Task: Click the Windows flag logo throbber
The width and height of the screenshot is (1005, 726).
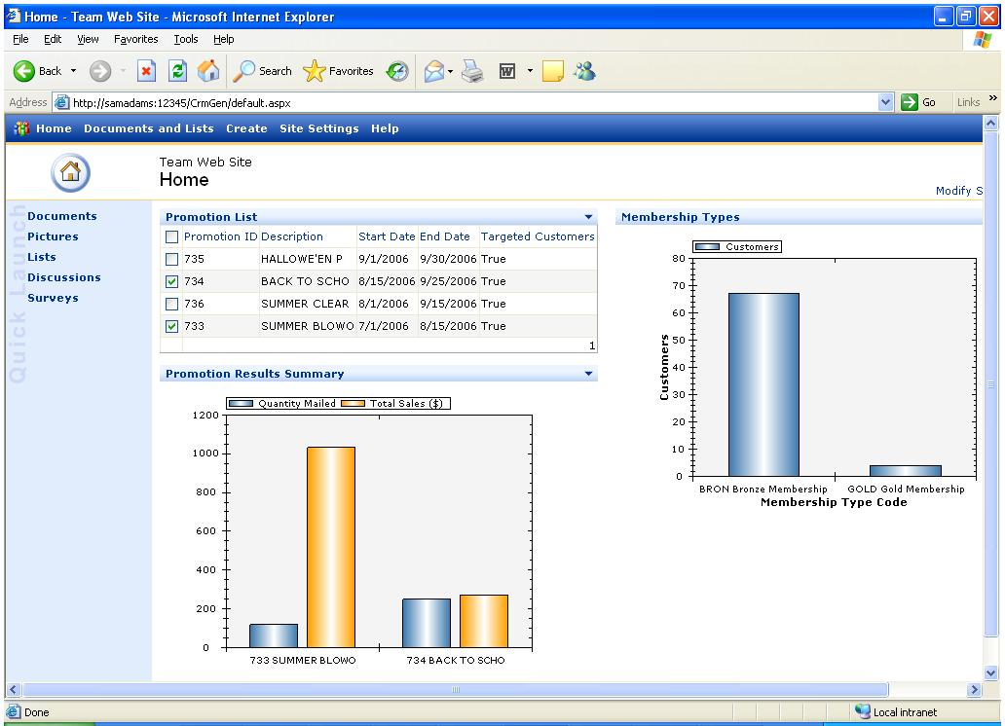Action: (x=982, y=40)
